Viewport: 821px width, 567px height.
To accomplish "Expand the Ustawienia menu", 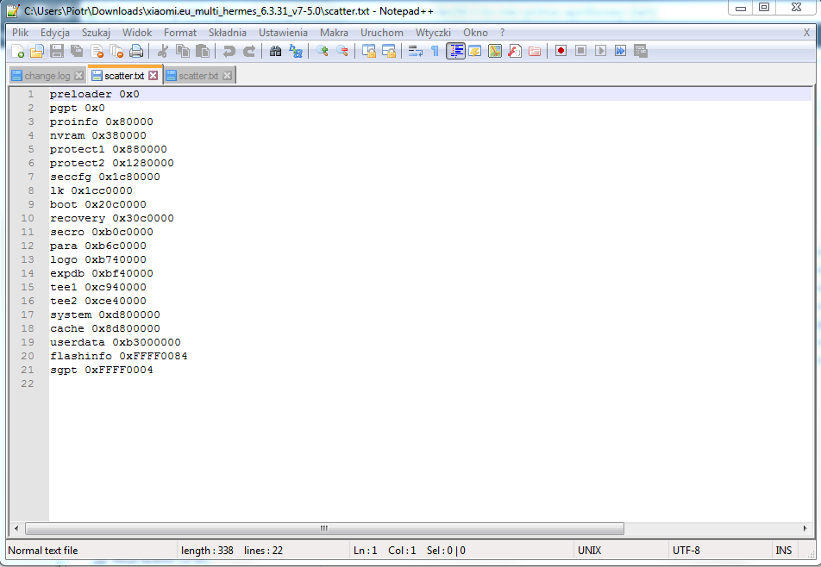I will tap(283, 33).
